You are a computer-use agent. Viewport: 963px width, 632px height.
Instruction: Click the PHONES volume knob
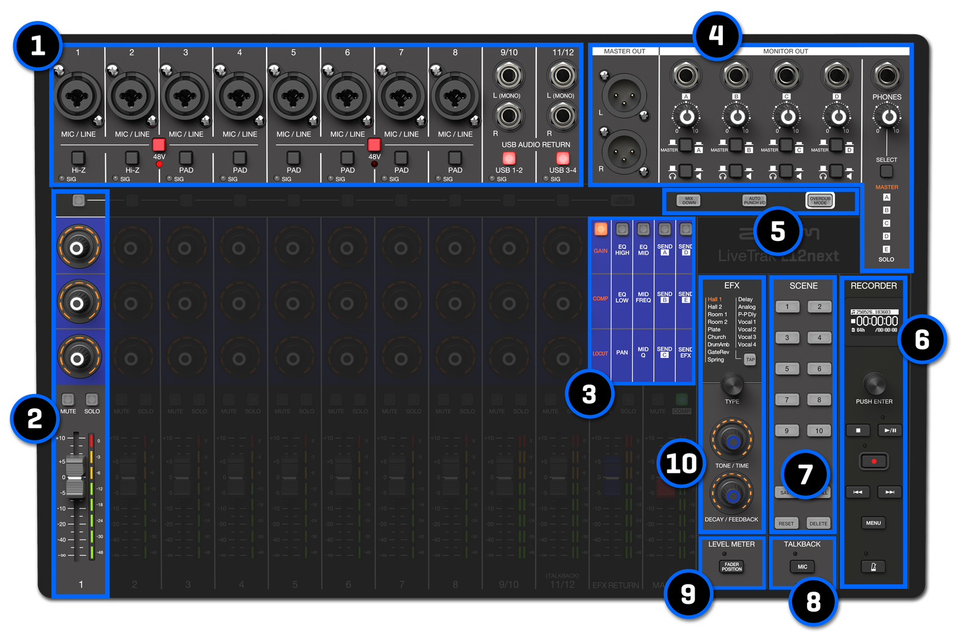(x=887, y=117)
